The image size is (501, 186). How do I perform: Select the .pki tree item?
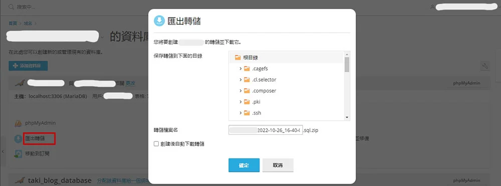tap(256, 102)
